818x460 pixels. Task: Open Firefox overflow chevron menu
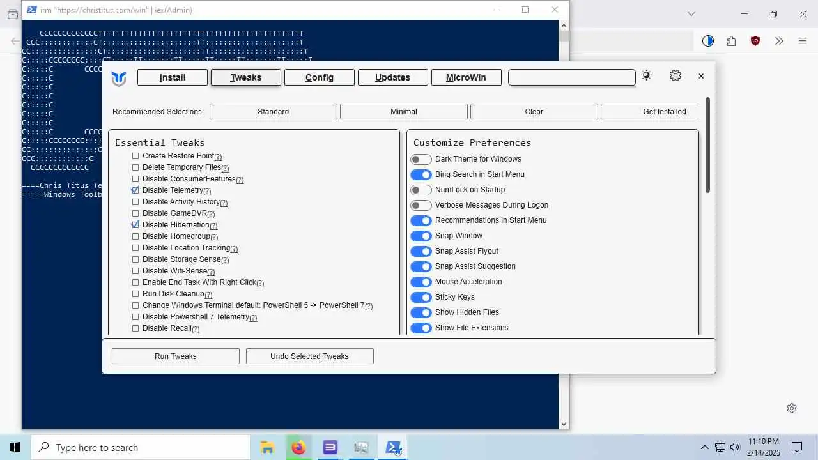coord(779,41)
